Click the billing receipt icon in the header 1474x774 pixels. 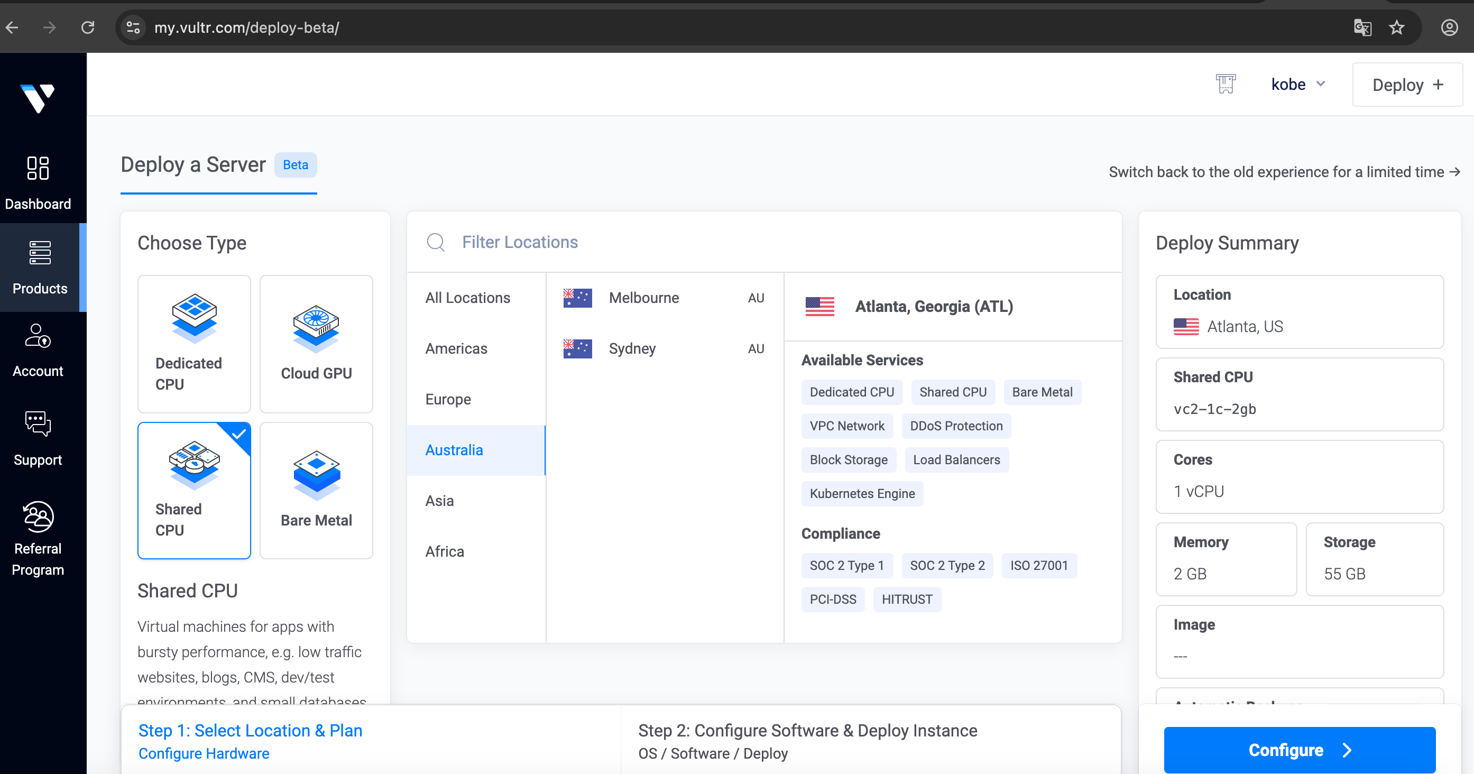(x=1226, y=84)
